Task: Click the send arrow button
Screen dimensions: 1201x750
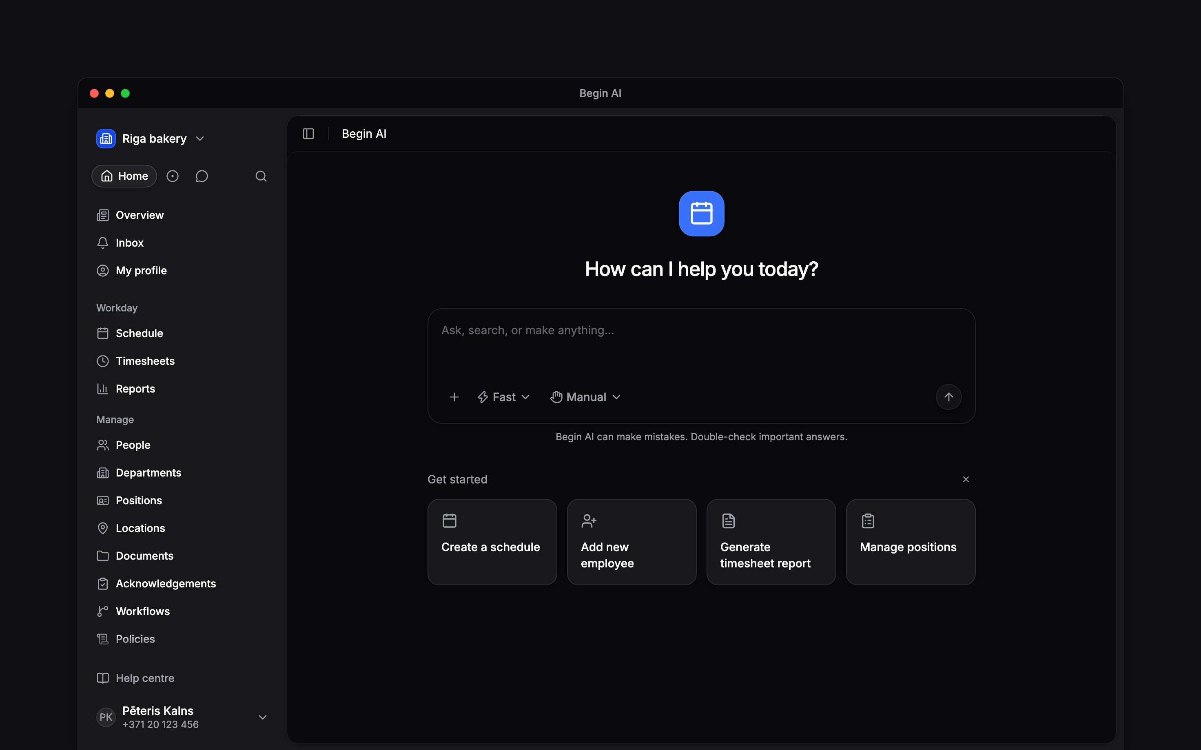Action: (x=948, y=397)
